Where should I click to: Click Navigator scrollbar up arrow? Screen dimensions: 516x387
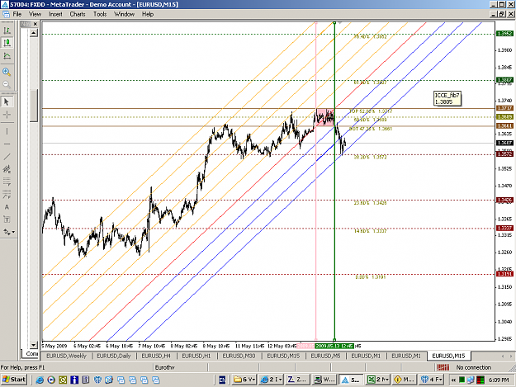click(x=34, y=33)
